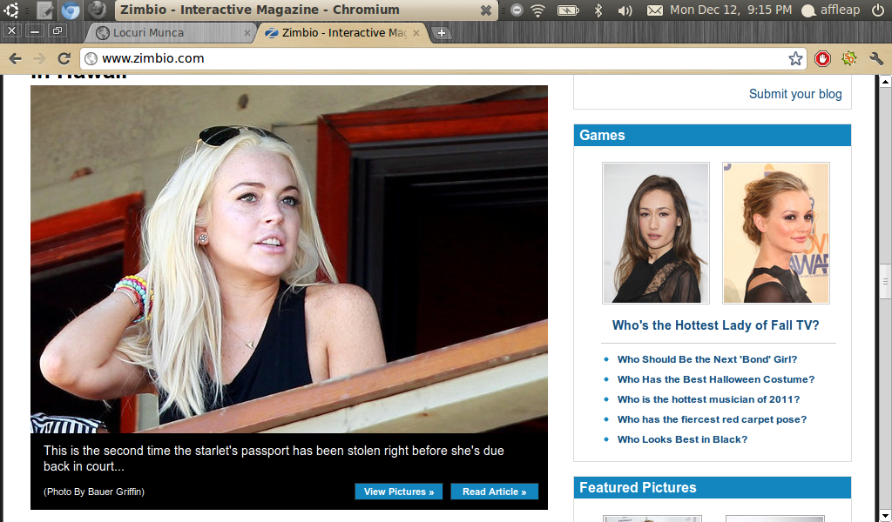Open the mail envelope messaging menu

[x=655, y=10]
